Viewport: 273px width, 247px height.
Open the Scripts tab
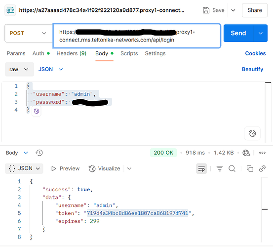[129, 53]
